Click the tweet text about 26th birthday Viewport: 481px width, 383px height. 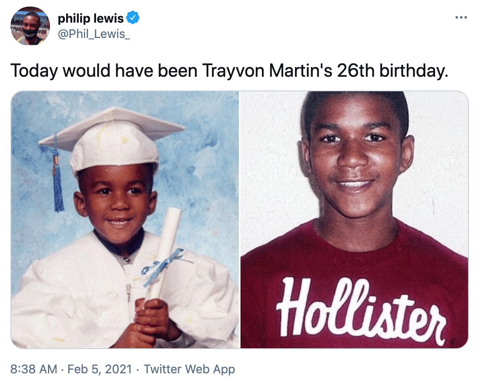(229, 71)
